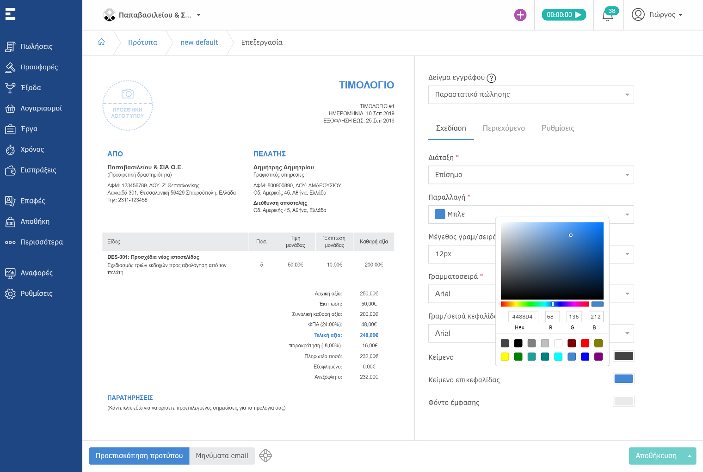This screenshot has width=703, height=472.
Task: Open the Παραλλαγή Μπλε dropdown
Action: click(x=531, y=214)
